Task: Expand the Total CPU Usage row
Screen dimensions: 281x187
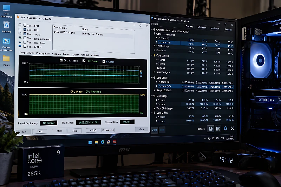Action: [x=154, y=108]
